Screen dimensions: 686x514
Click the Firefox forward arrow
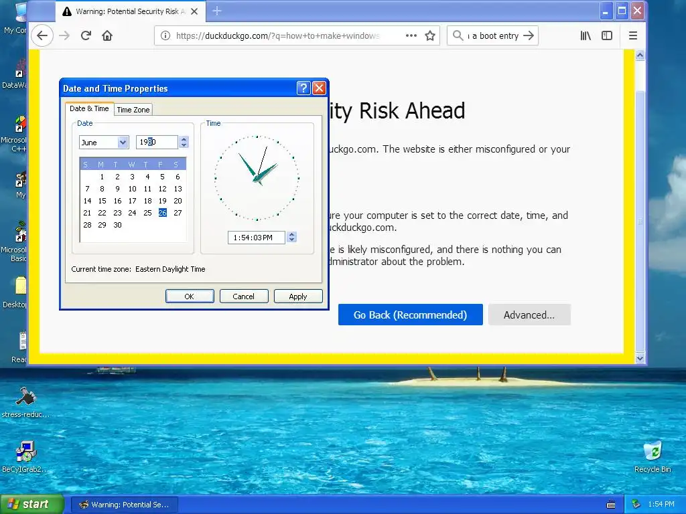[64, 36]
